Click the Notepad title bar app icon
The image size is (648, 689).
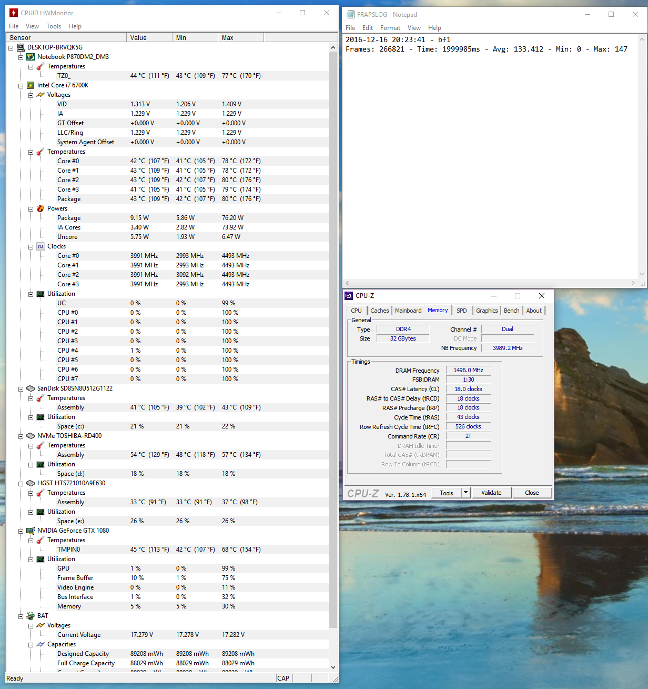[x=350, y=14]
